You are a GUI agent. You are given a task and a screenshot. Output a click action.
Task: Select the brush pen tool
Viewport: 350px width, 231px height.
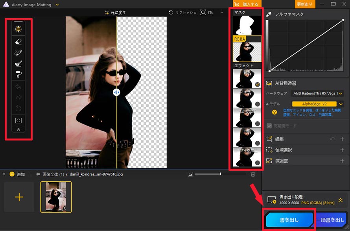point(18,52)
